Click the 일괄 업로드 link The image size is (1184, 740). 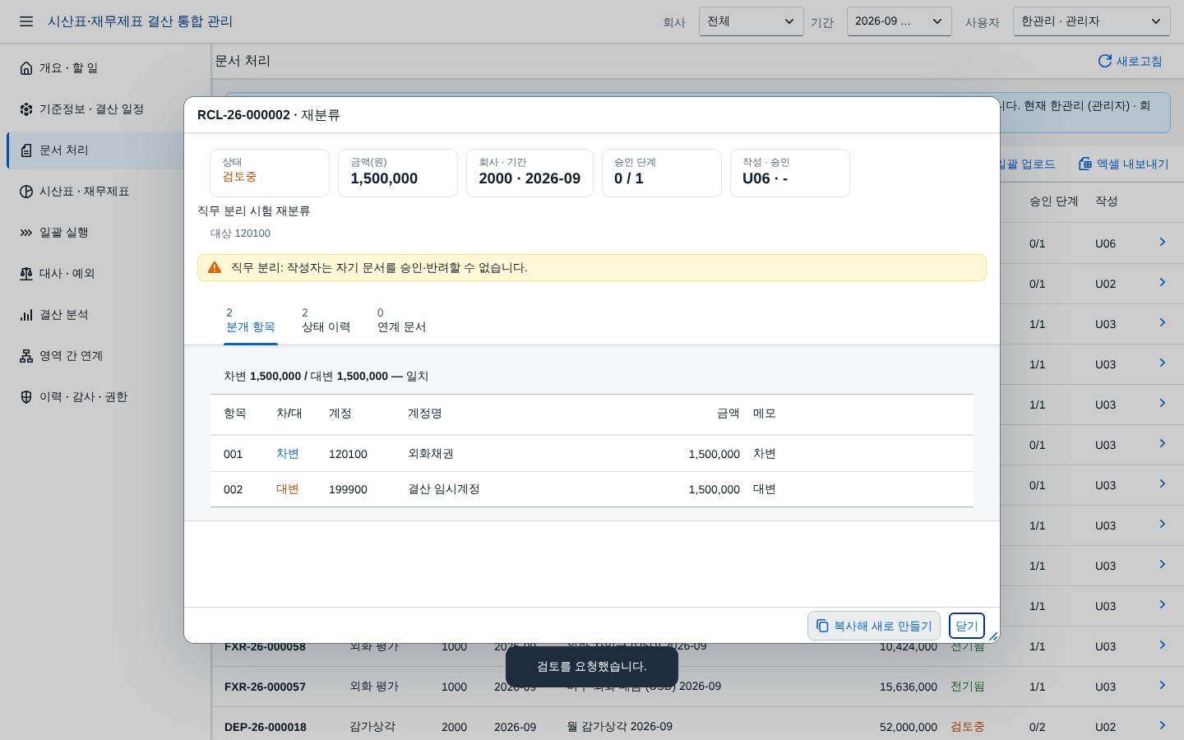pyautogui.click(x=1025, y=164)
